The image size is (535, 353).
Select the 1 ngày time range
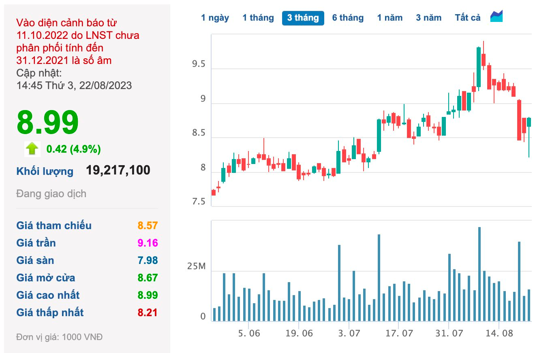215,18
